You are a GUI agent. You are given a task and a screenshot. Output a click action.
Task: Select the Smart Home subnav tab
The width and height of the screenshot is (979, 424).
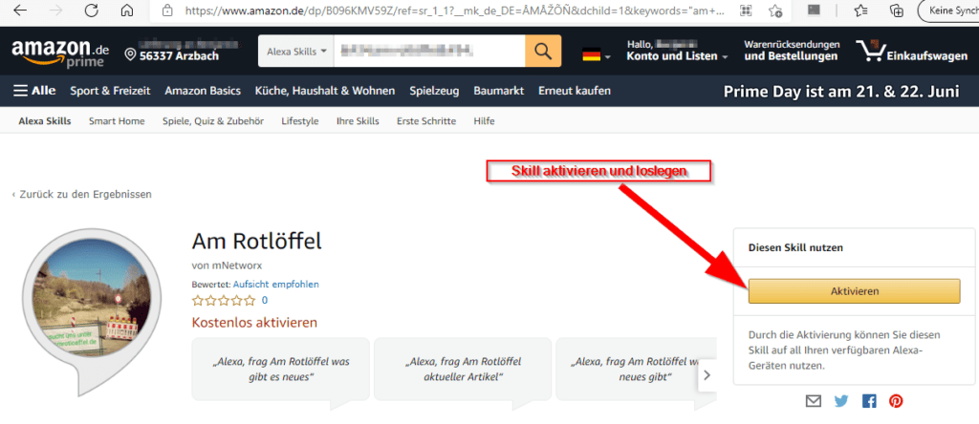[117, 121]
